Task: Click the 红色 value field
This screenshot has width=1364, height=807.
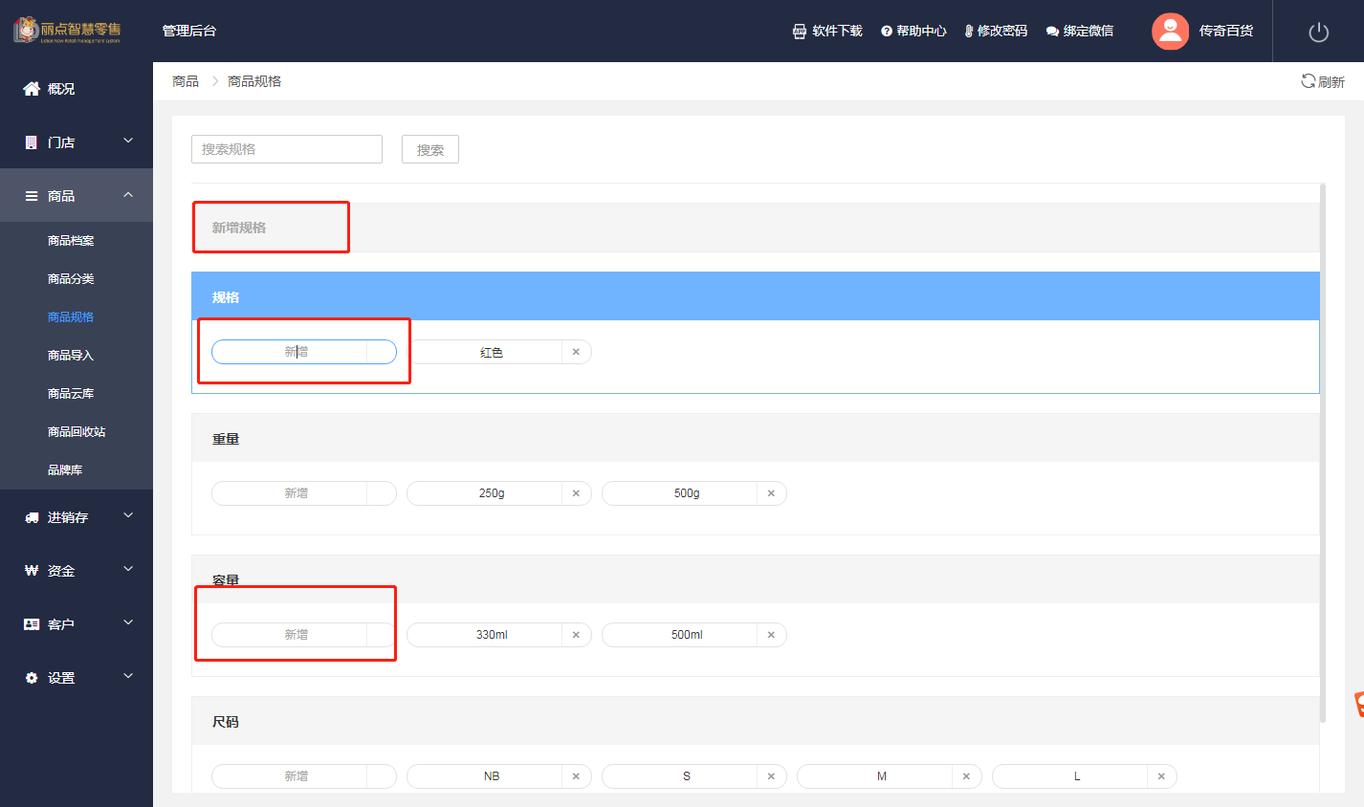Action: click(x=485, y=352)
